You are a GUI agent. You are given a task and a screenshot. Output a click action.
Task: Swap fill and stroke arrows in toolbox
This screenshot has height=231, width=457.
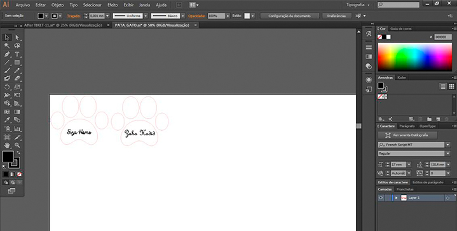[18, 153]
